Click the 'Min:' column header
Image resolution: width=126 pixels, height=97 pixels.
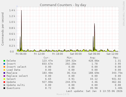click(x=70, y=58)
